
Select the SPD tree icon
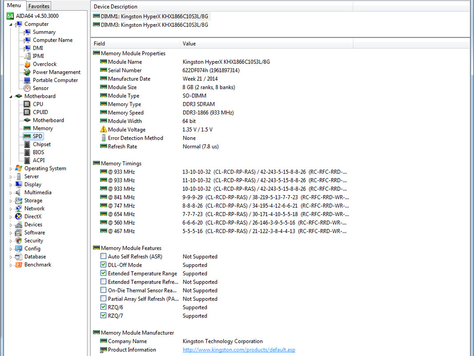click(x=27, y=136)
